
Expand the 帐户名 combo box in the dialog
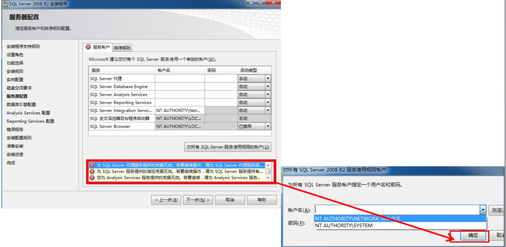tap(483, 210)
